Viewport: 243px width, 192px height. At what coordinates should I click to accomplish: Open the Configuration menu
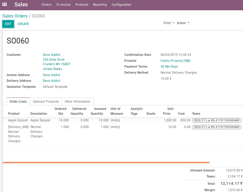coord(121,5)
